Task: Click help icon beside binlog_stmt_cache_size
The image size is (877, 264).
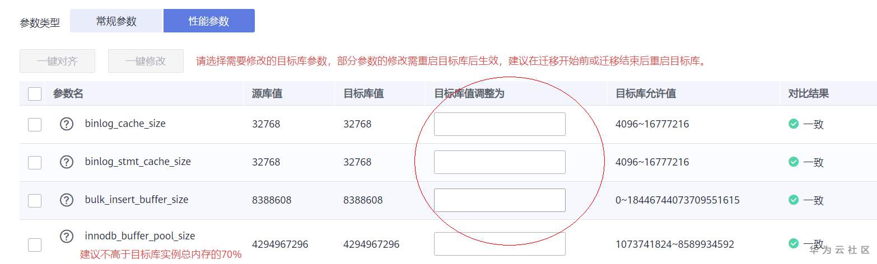Action: (67, 162)
